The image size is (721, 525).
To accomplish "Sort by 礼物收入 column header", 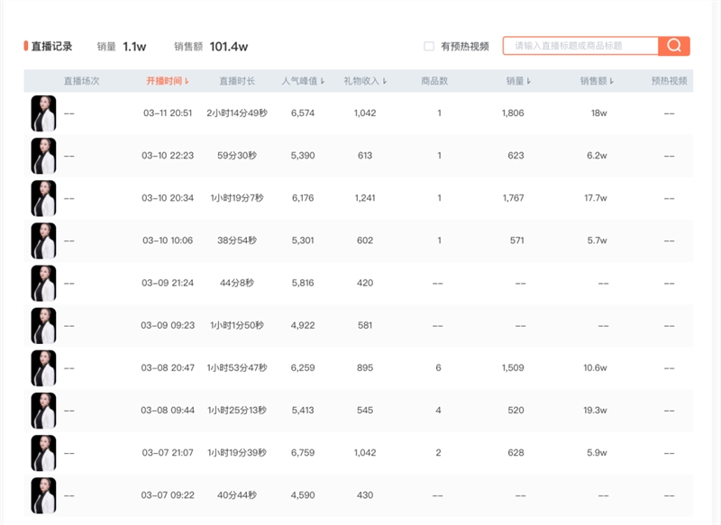I will pos(365,81).
